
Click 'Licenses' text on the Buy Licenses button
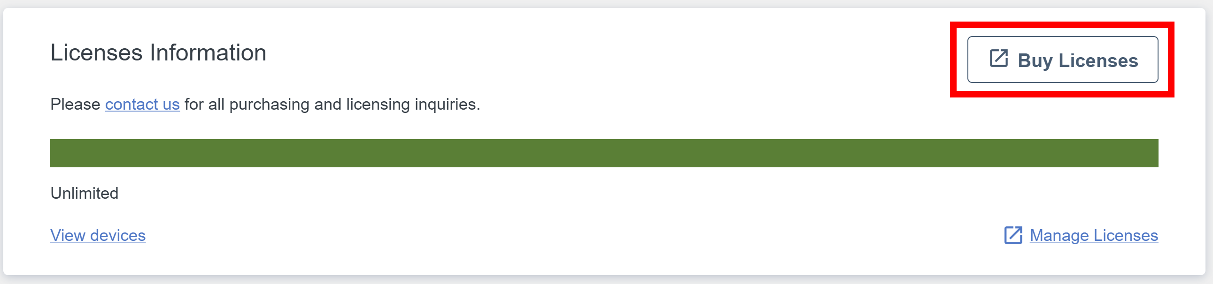click(x=1098, y=60)
